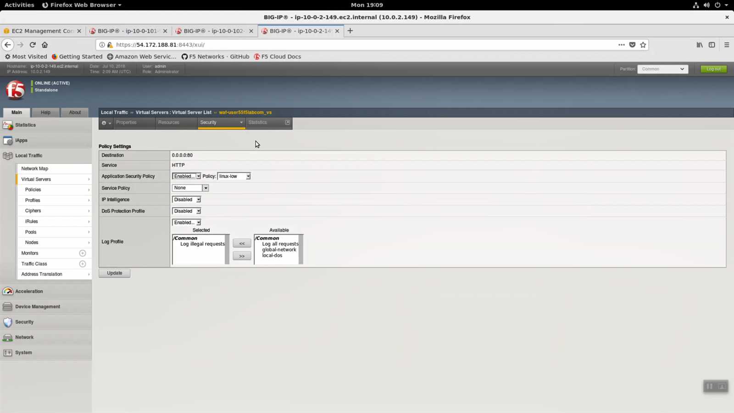
Task: Open F5 Networks GitHub bookmark
Action: coord(215,56)
